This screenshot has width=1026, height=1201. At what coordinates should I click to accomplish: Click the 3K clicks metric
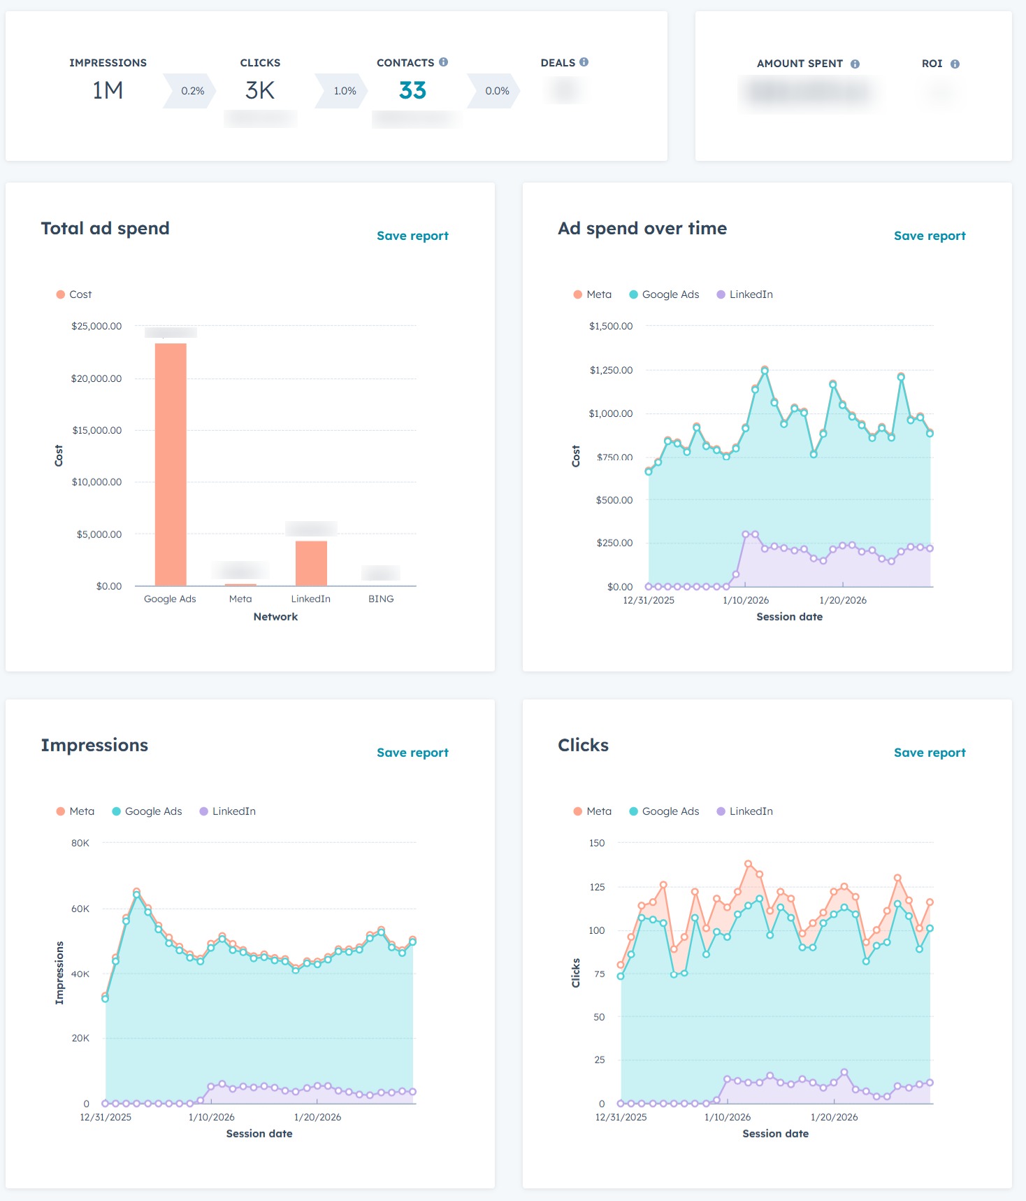pos(260,90)
